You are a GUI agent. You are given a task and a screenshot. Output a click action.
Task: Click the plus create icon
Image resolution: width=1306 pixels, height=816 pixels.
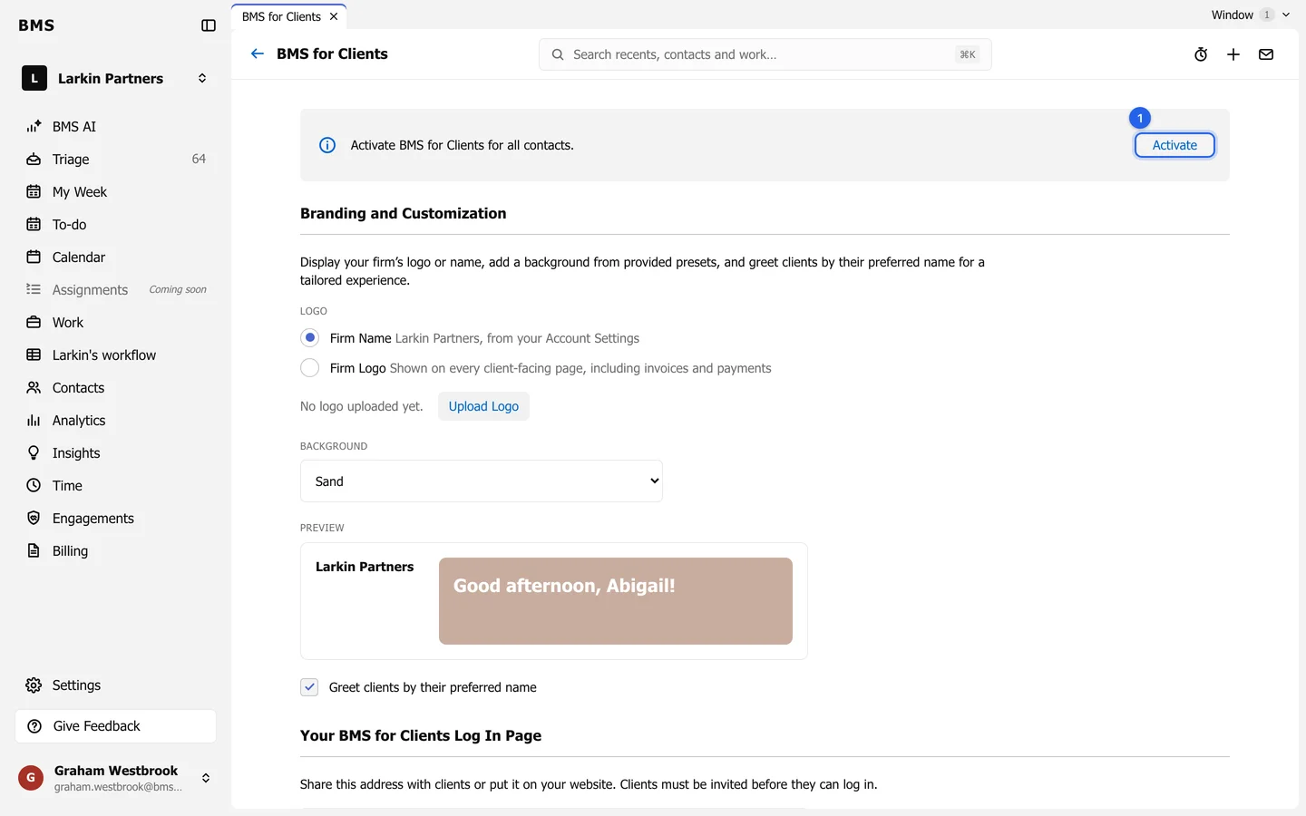pyautogui.click(x=1233, y=54)
